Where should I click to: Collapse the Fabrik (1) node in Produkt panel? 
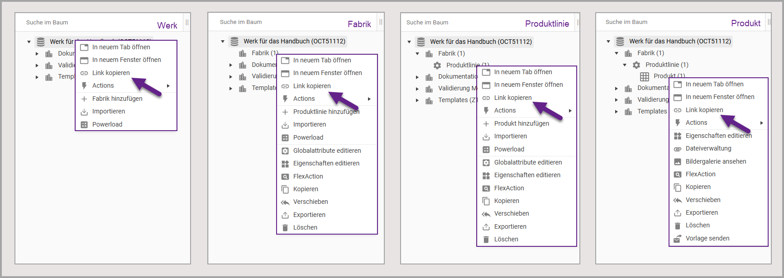point(617,53)
